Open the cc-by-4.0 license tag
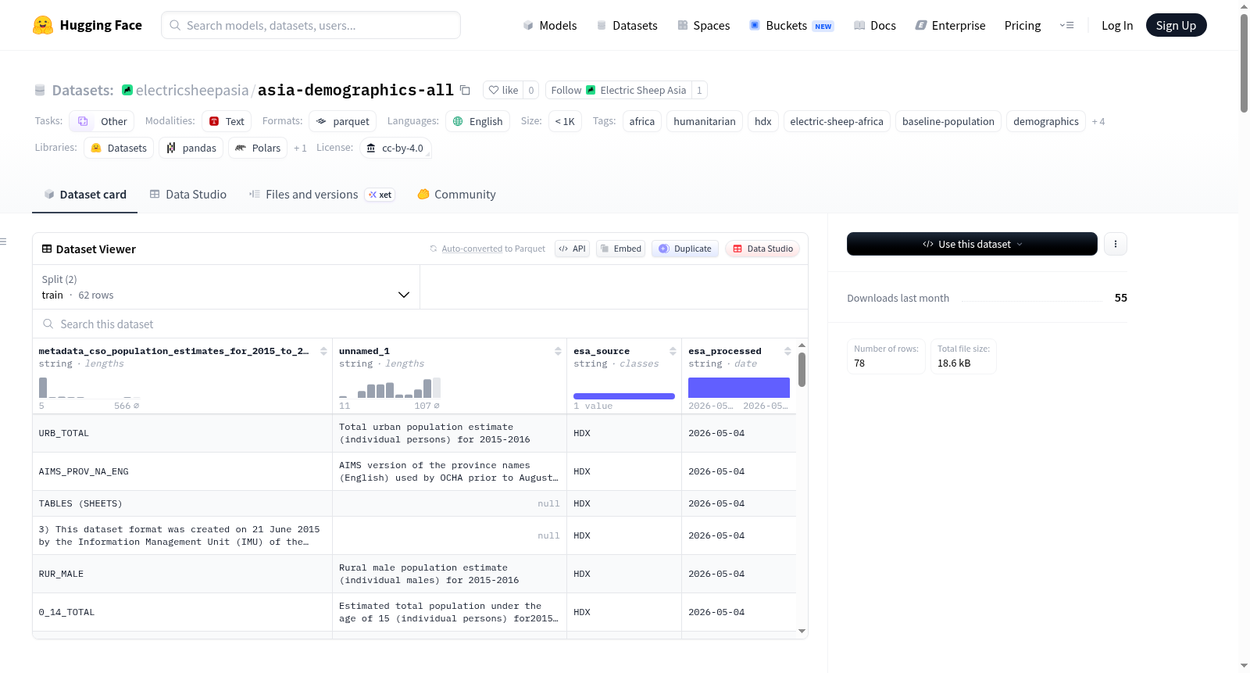The width and height of the screenshot is (1250, 673). point(395,148)
